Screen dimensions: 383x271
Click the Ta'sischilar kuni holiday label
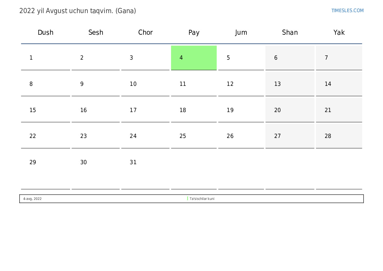[x=202, y=199]
